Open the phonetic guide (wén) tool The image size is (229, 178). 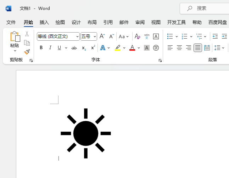click(x=147, y=36)
